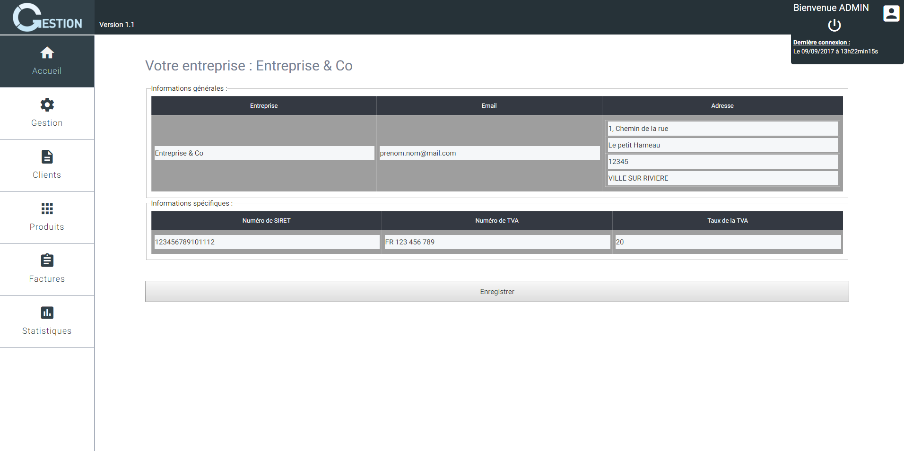Select the postal code field 12345
The width and height of the screenshot is (904, 451).
click(x=722, y=162)
